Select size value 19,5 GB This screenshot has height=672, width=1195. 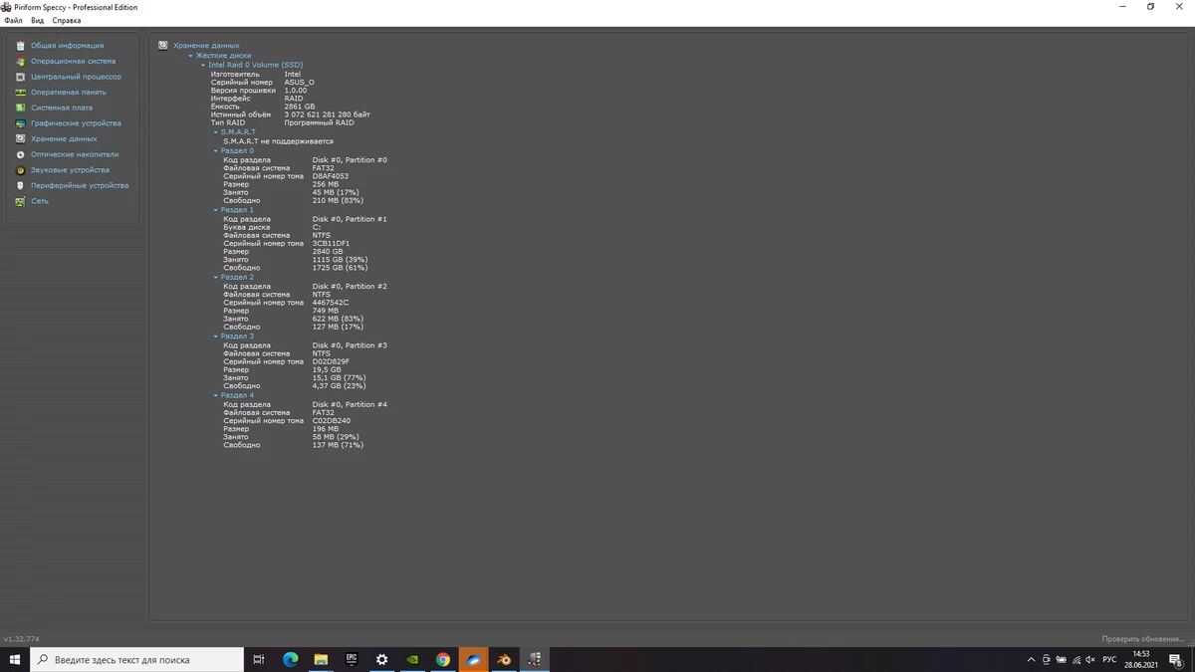327,369
